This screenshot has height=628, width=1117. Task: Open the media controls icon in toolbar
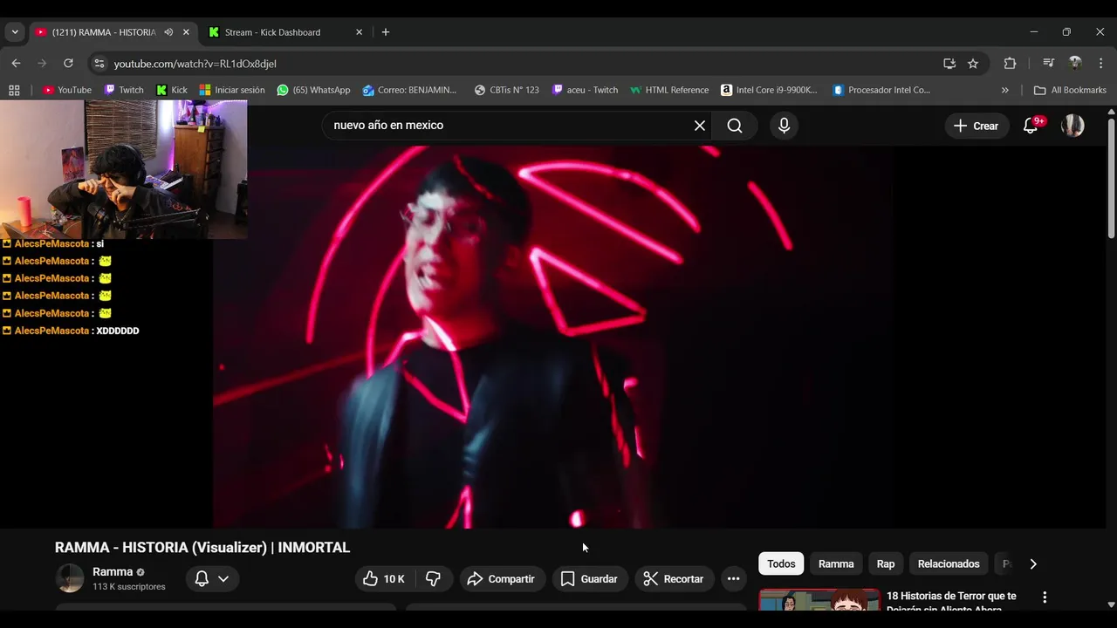pos(1049,64)
